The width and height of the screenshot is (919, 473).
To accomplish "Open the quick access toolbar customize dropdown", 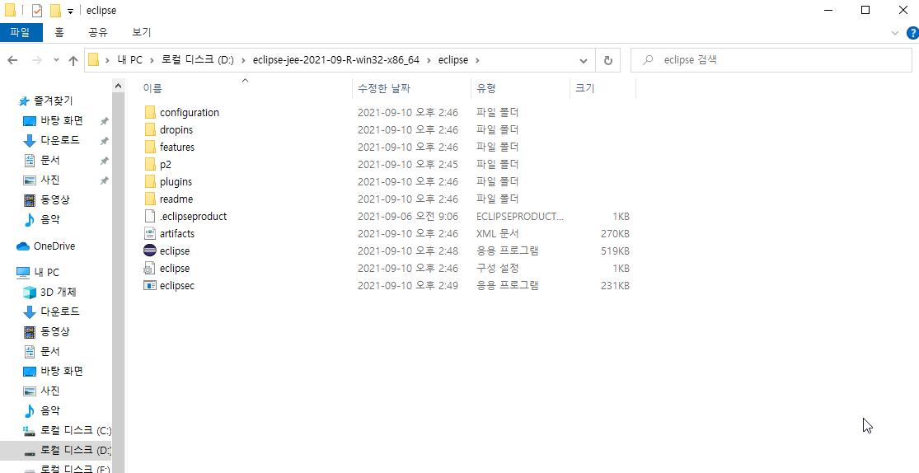I will point(70,12).
